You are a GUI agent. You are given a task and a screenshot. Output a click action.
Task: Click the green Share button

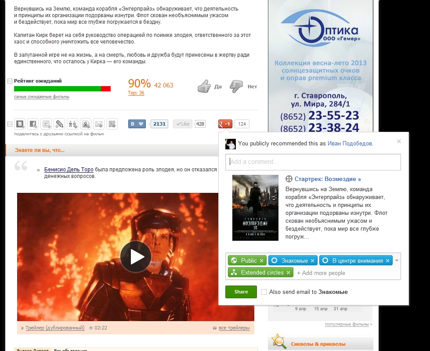(241, 292)
